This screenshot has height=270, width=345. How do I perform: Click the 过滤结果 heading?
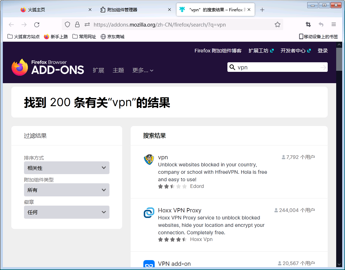[35, 136]
